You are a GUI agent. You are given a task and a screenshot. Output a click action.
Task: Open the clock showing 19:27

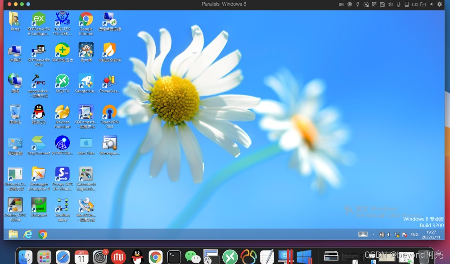pos(431,234)
